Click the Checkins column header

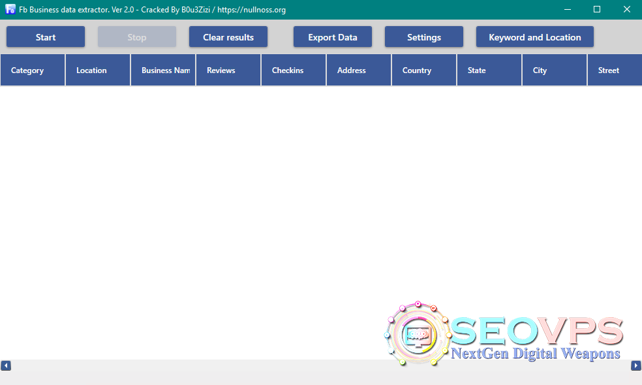click(x=294, y=70)
